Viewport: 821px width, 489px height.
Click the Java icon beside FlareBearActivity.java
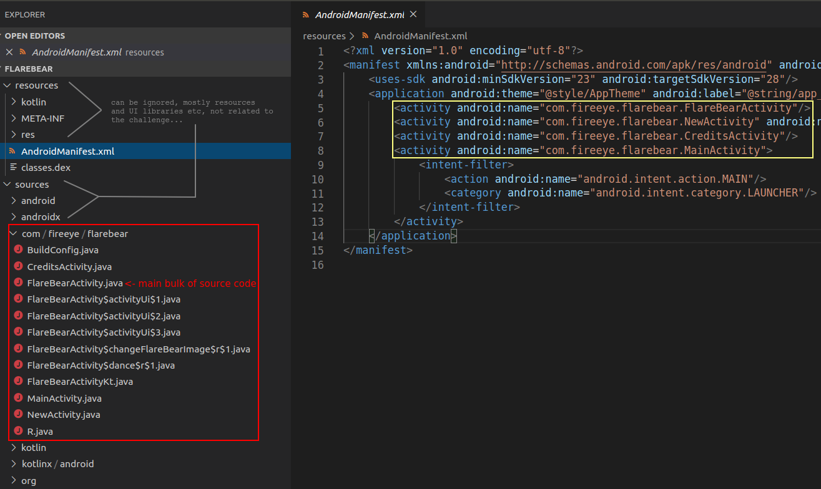18,283
